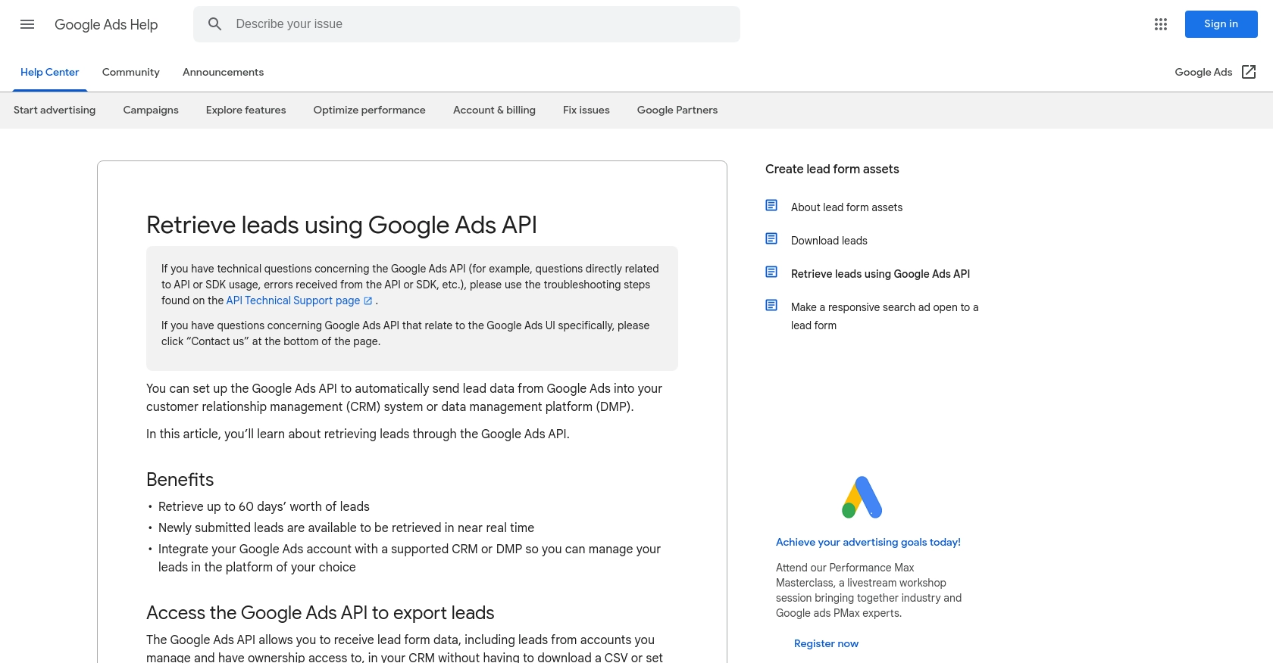
Task: Click the external link icon after API Technical Support page
Action: [x=368, y=301]
